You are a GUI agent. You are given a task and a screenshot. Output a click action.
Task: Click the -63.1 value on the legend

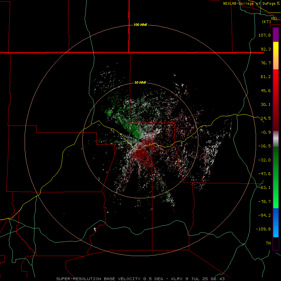(x=264, y=188)
